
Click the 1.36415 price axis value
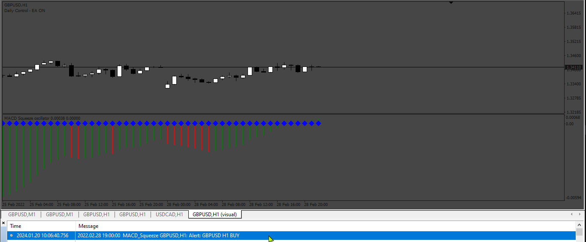click(x=574, y=13)
